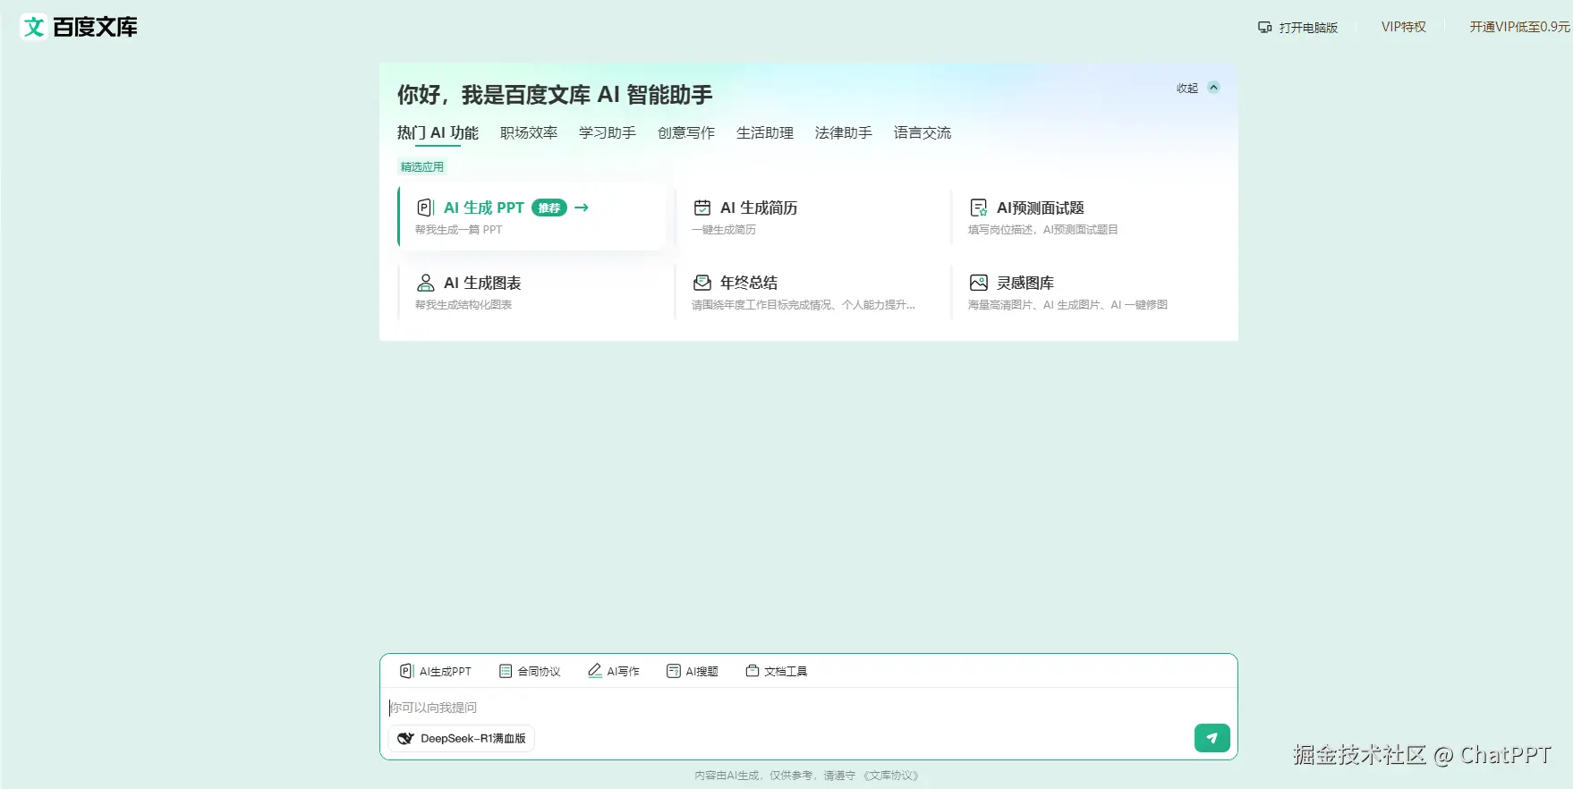The height and width of the screenshot is (789, 1573).
Task: Open the 《文库协议》 link
Action: point(891,776)
